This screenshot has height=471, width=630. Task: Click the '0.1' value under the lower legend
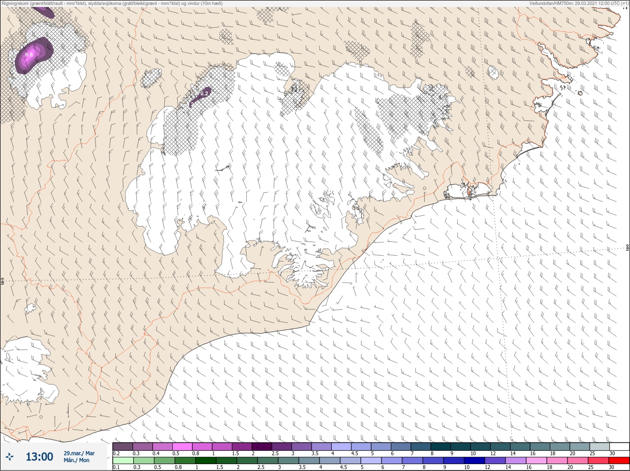click(116, 467)
